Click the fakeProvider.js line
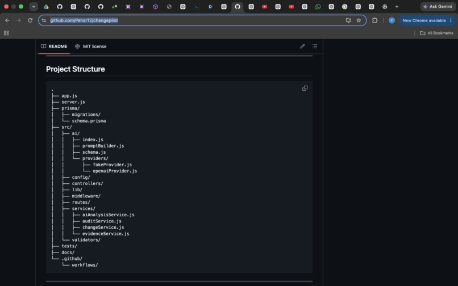The image size is (458, 286). tap(112, 165)
